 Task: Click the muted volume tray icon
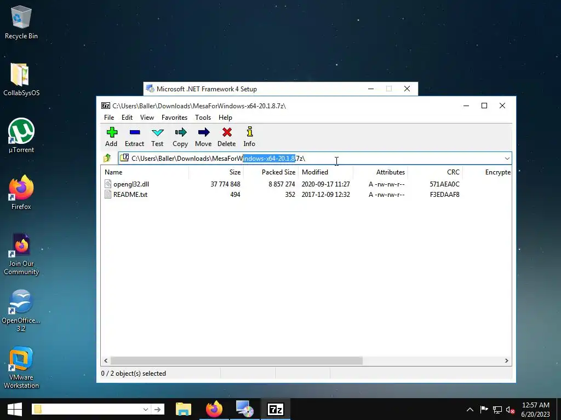point(510,410)
